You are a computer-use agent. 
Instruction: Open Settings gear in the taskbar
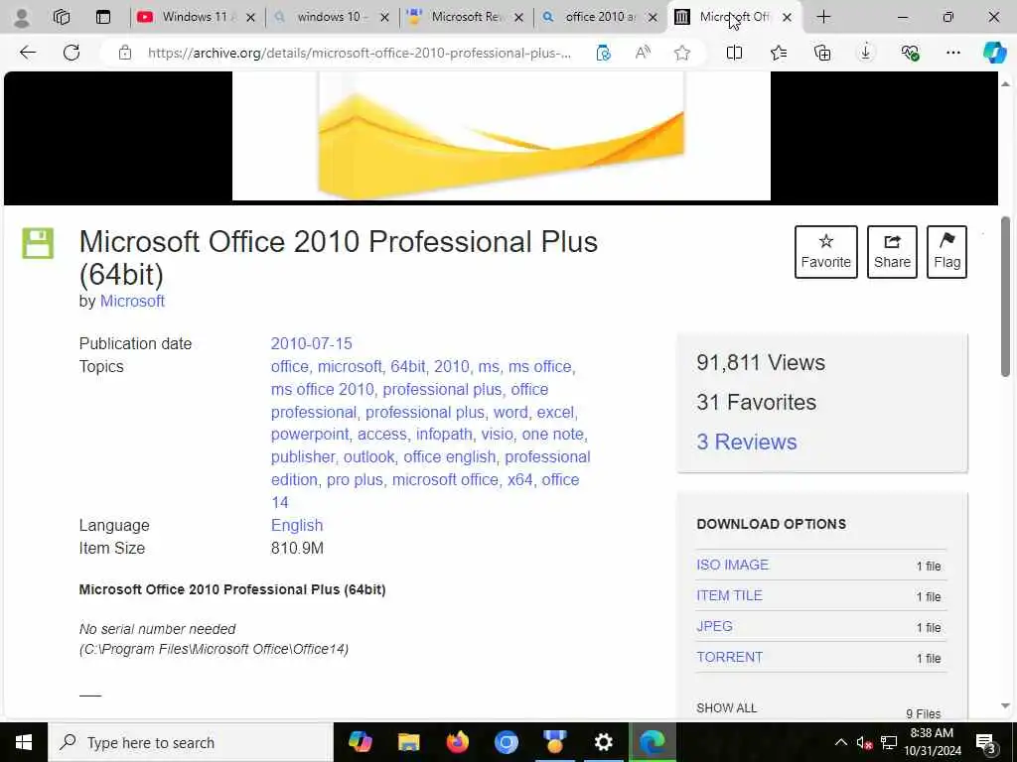tap(603, 742)
